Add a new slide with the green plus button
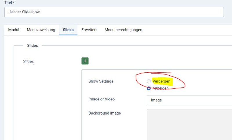This screenshot has height=140, width=232. 85,61
